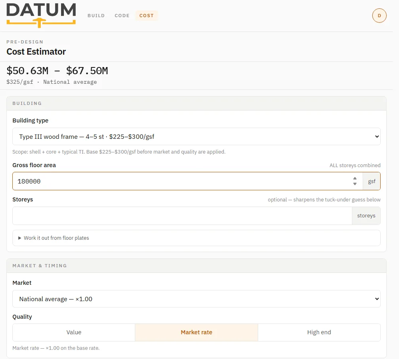Click the MARKET & TIMING section header

point(196,266)
